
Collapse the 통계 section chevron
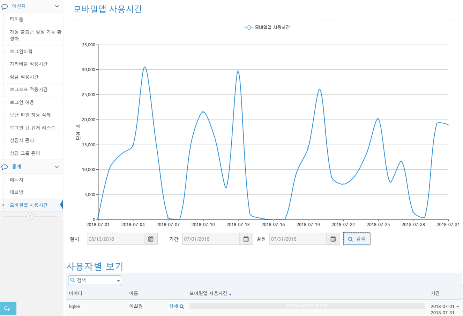coord(57,167)
